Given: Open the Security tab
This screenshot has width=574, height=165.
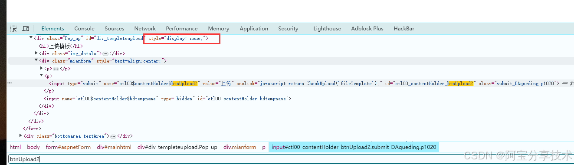Looking at the screenshot, I should pyautogui.click(x=288, y=29).
